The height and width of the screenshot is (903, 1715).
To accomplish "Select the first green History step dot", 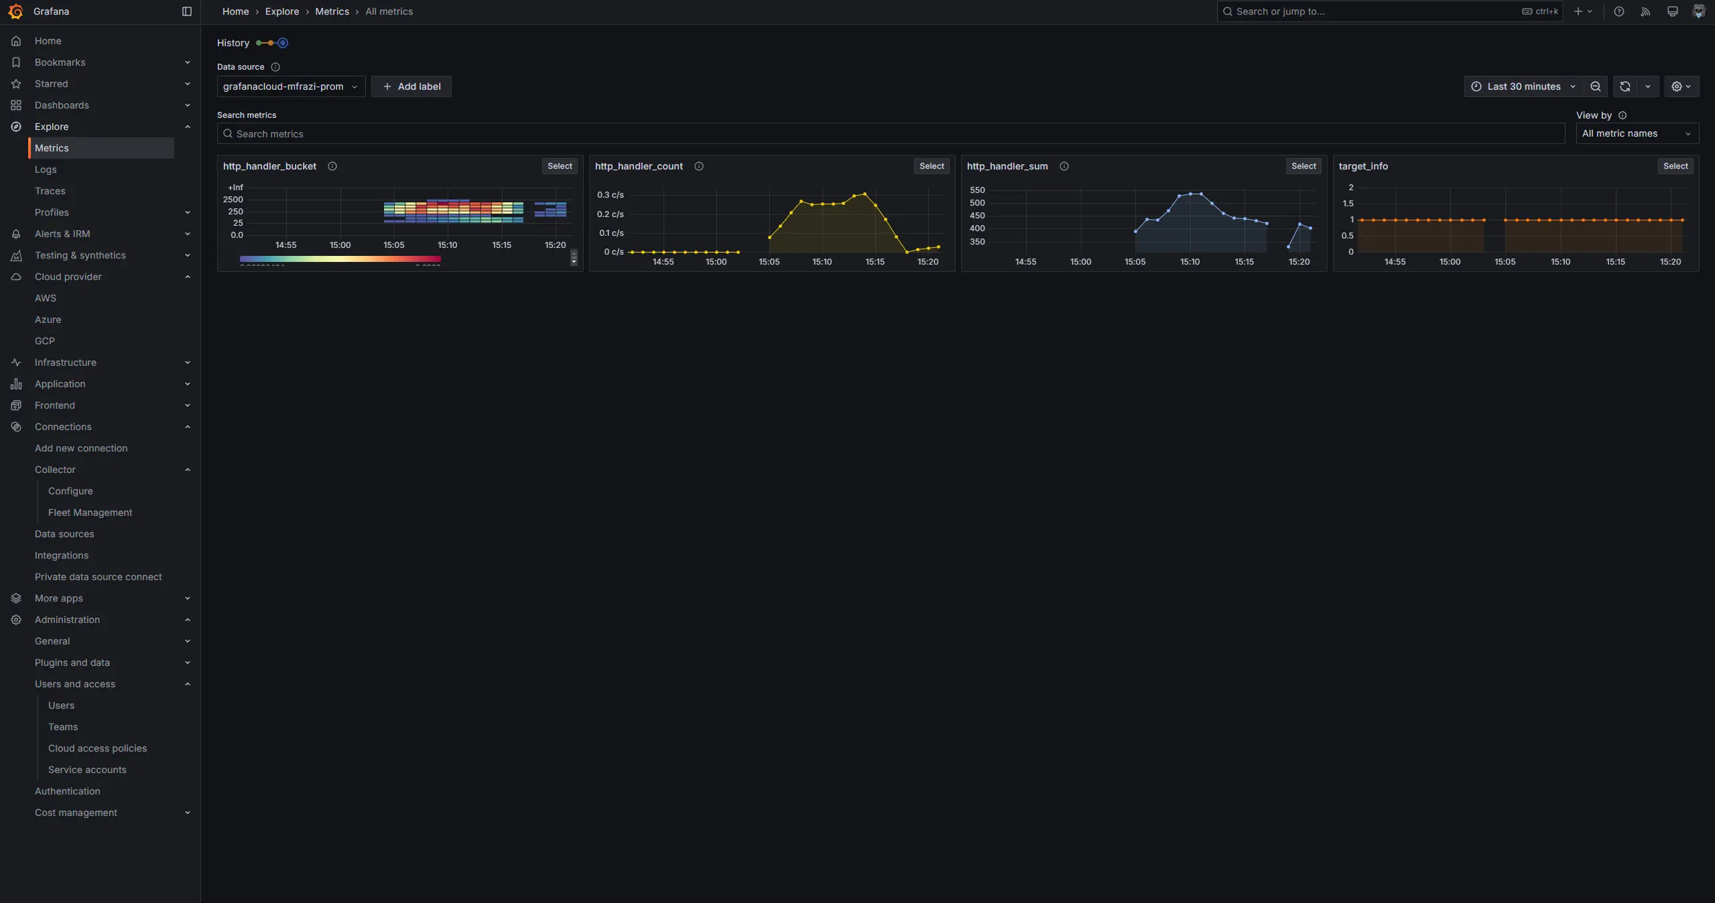I will (x=259, y=43).
